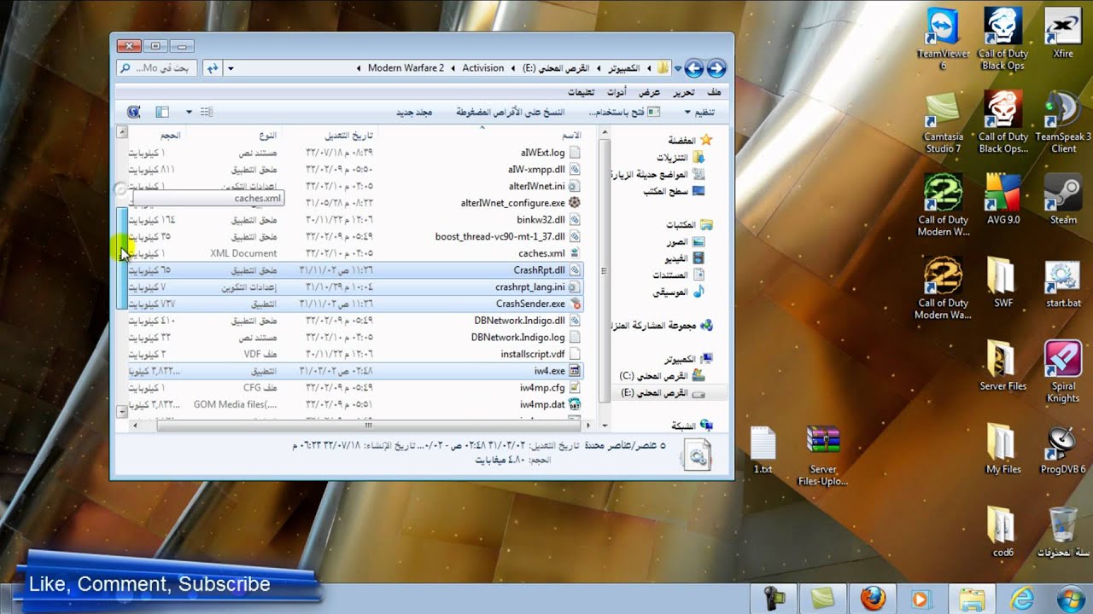This screenshot has height=614, width=1093.
Task: Click the Windows Explorer taskbar icon
Action: tap(972, 599)
